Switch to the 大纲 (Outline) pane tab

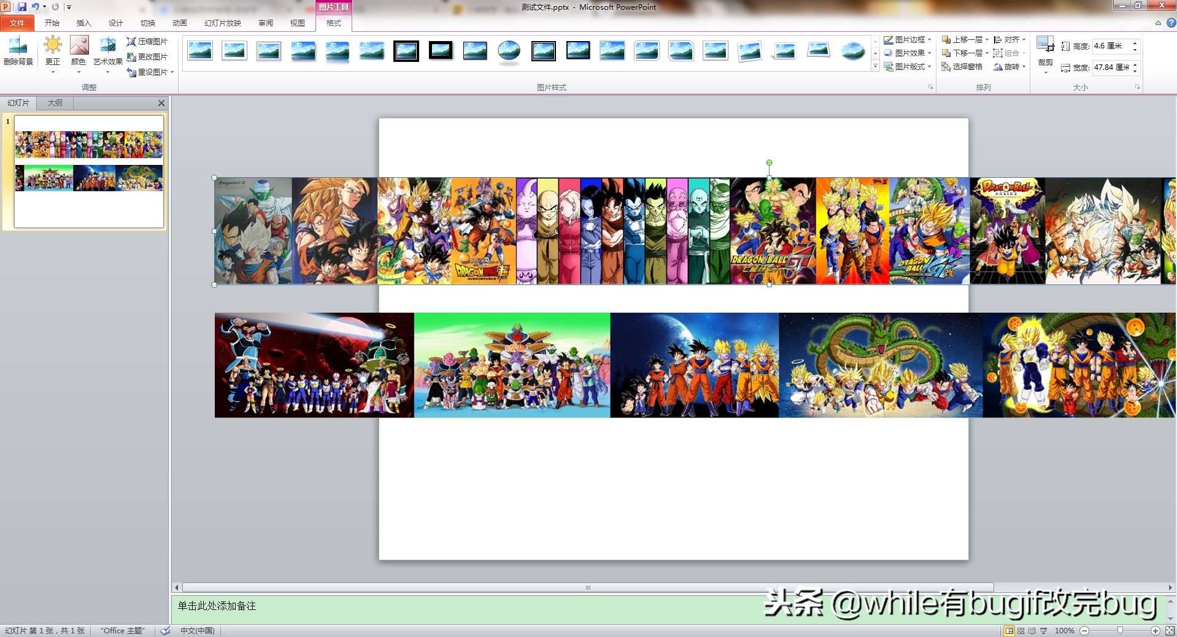[x=55, y=103]
